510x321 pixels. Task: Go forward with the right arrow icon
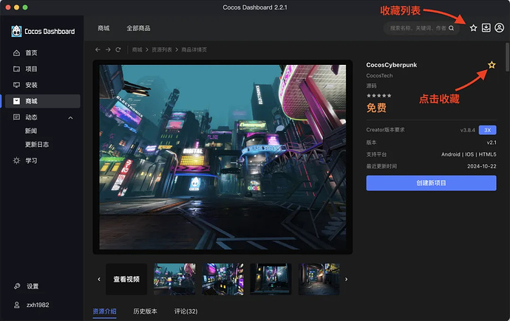pyautogui.click(x=108, y=49)
